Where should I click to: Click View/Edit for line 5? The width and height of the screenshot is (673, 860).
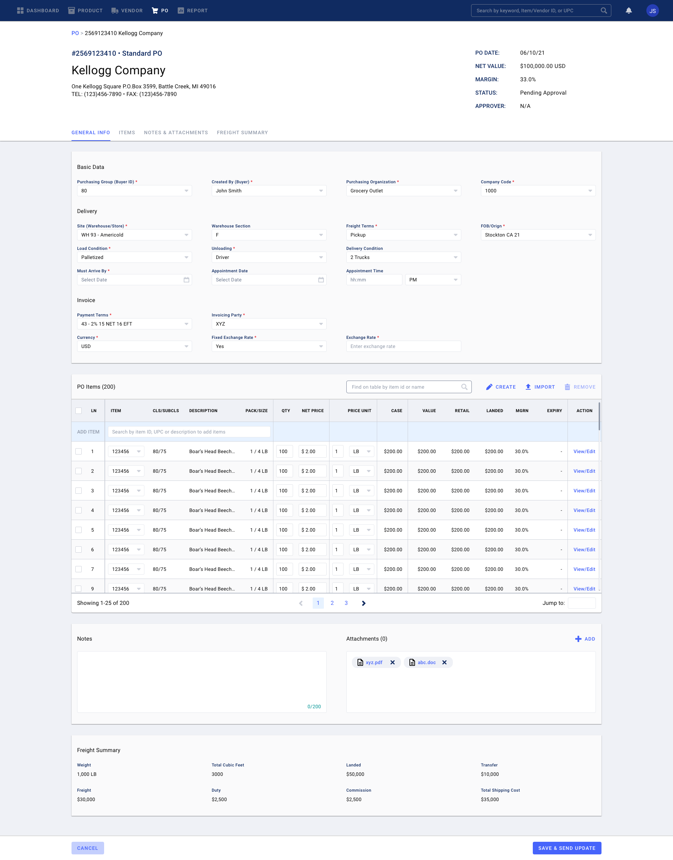tap(584, 530)
